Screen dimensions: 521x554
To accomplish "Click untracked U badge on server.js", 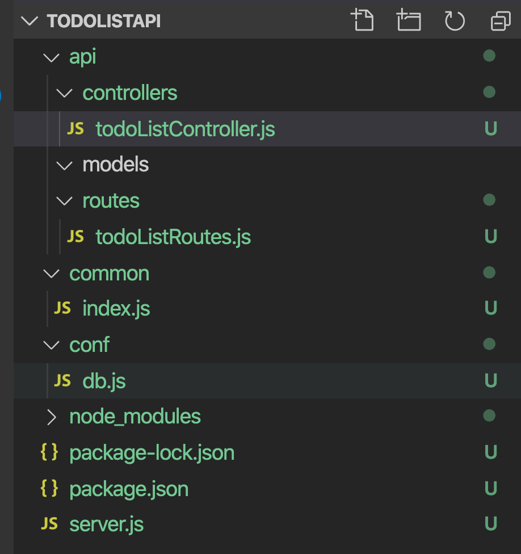I will [x=491, y=524].
